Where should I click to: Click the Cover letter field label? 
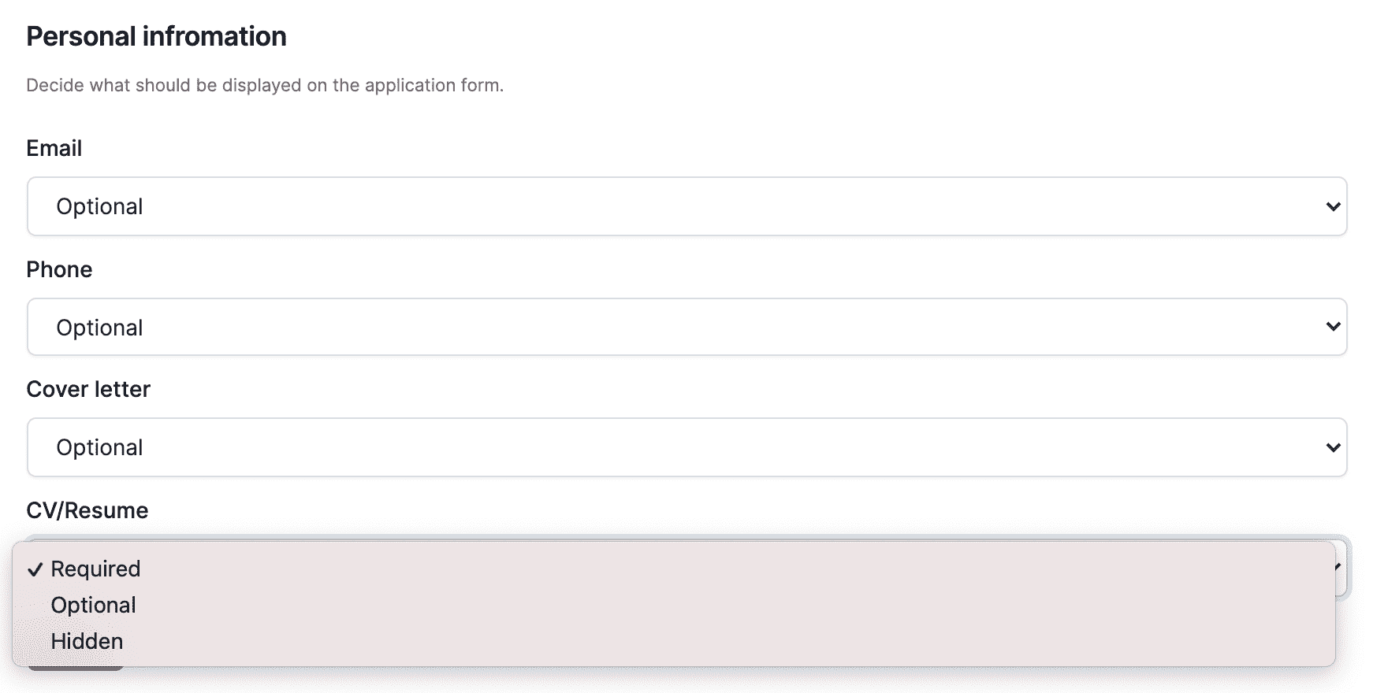click(88, 389)
